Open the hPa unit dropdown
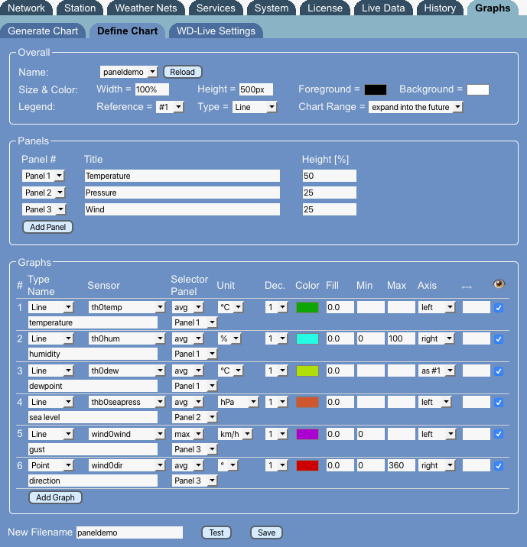 (x=238, y=402)
